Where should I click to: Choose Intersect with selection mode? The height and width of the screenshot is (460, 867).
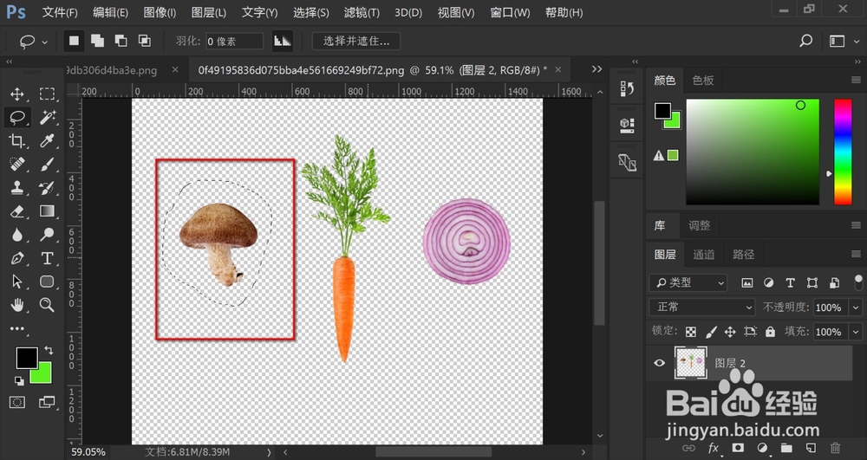pyautogui.click(x=144, y=41)
